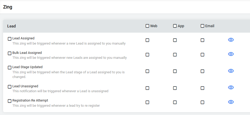Image resolution: width=250 pixels, height=115 pixels.
Task: Tick the Lead Stage Updated row checkbox
Action: 10,68
